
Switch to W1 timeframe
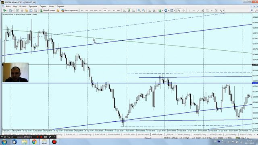pos(114,10)
